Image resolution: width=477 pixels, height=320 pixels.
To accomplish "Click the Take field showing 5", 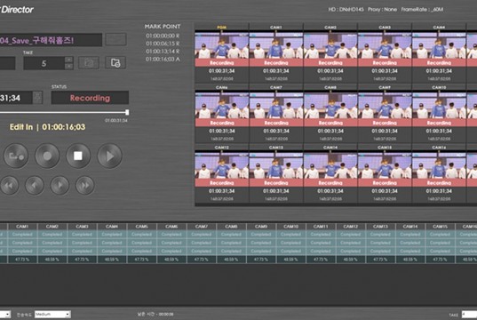I will click(x=44, y=63).
